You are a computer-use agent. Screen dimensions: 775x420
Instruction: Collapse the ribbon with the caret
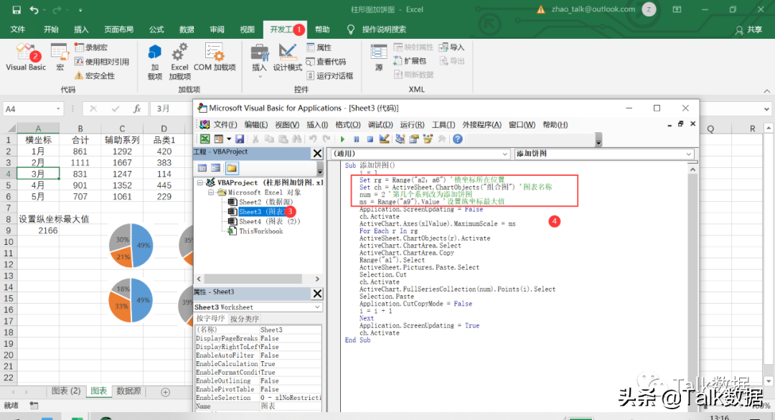pos(766,91)
